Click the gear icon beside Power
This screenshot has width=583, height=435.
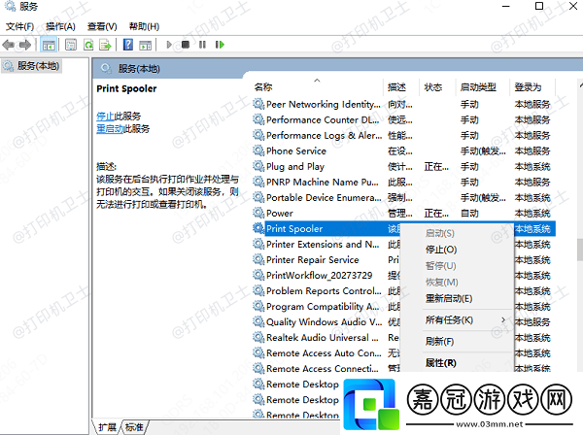(258, 213)
